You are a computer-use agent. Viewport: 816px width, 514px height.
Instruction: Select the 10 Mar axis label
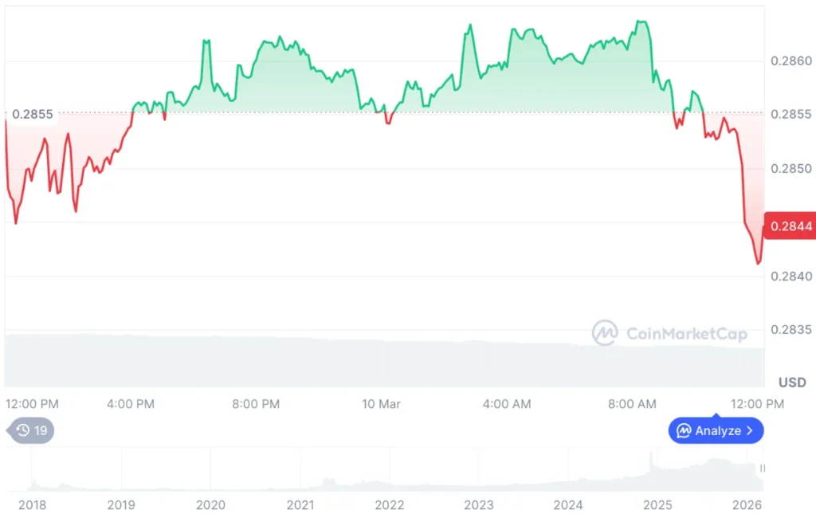pos(381,404)
